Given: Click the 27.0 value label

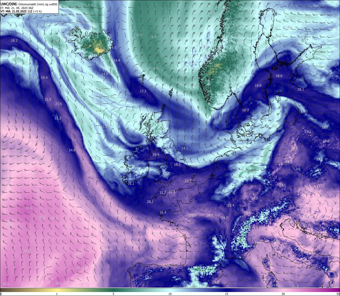Looking at the screenshot, I should coord(254,199).
